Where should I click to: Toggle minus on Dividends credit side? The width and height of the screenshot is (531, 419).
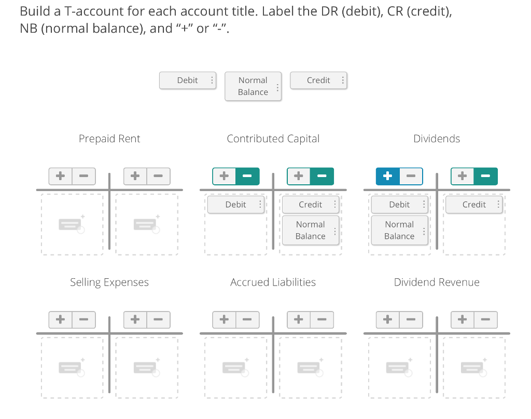tap(485, 176)
